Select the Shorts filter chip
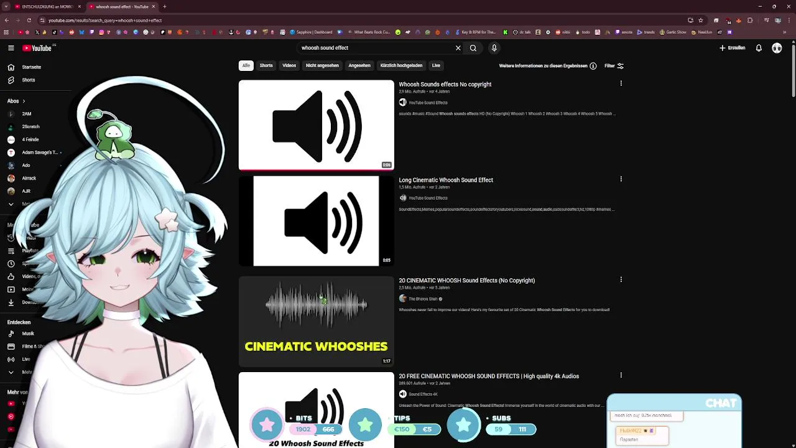The height and width of the screenshot is (448, 796). tap(266, 65)
